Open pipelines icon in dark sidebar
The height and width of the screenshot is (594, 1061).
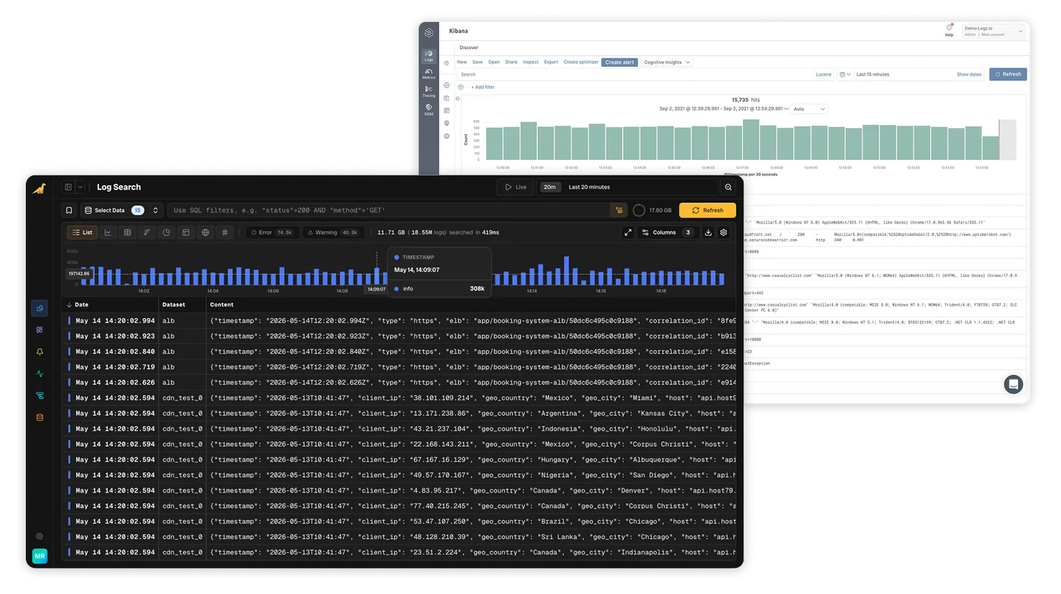(40, 396)
